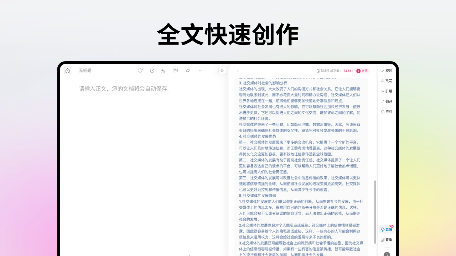456x256 pixels.
Task: Click the generated text panel scrollbar
Action: [x=375, y=212]
